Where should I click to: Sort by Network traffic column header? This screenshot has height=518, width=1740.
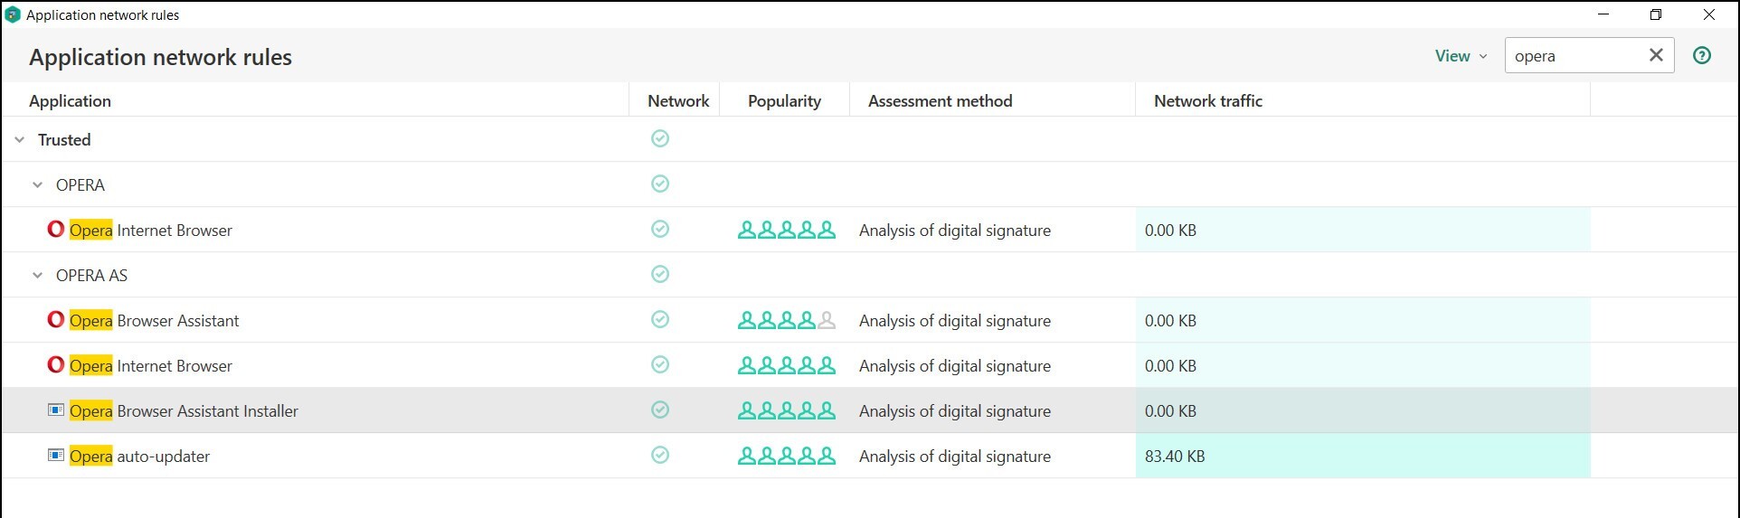tap(1208, 101)
